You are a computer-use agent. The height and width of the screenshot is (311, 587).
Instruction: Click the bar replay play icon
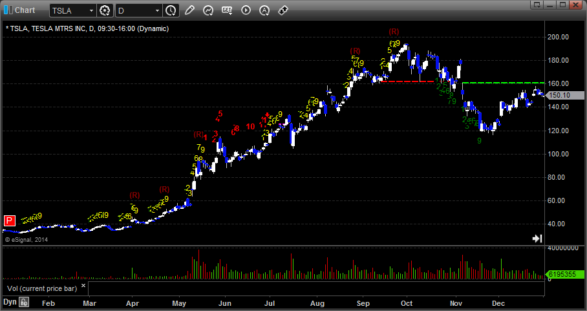tap(246, 10)
